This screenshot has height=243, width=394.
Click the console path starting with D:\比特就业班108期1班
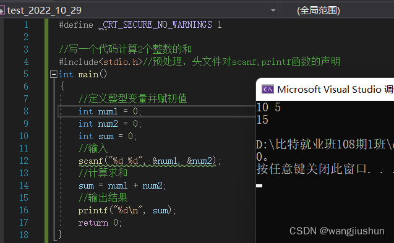coord(325,145)
